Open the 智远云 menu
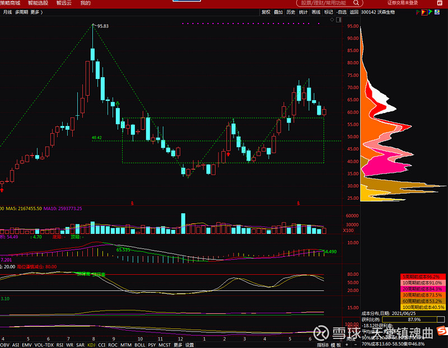 64,3
